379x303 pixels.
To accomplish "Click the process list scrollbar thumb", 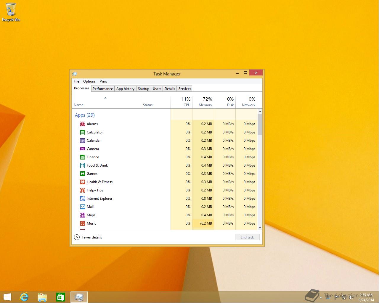I will (260, 125).
